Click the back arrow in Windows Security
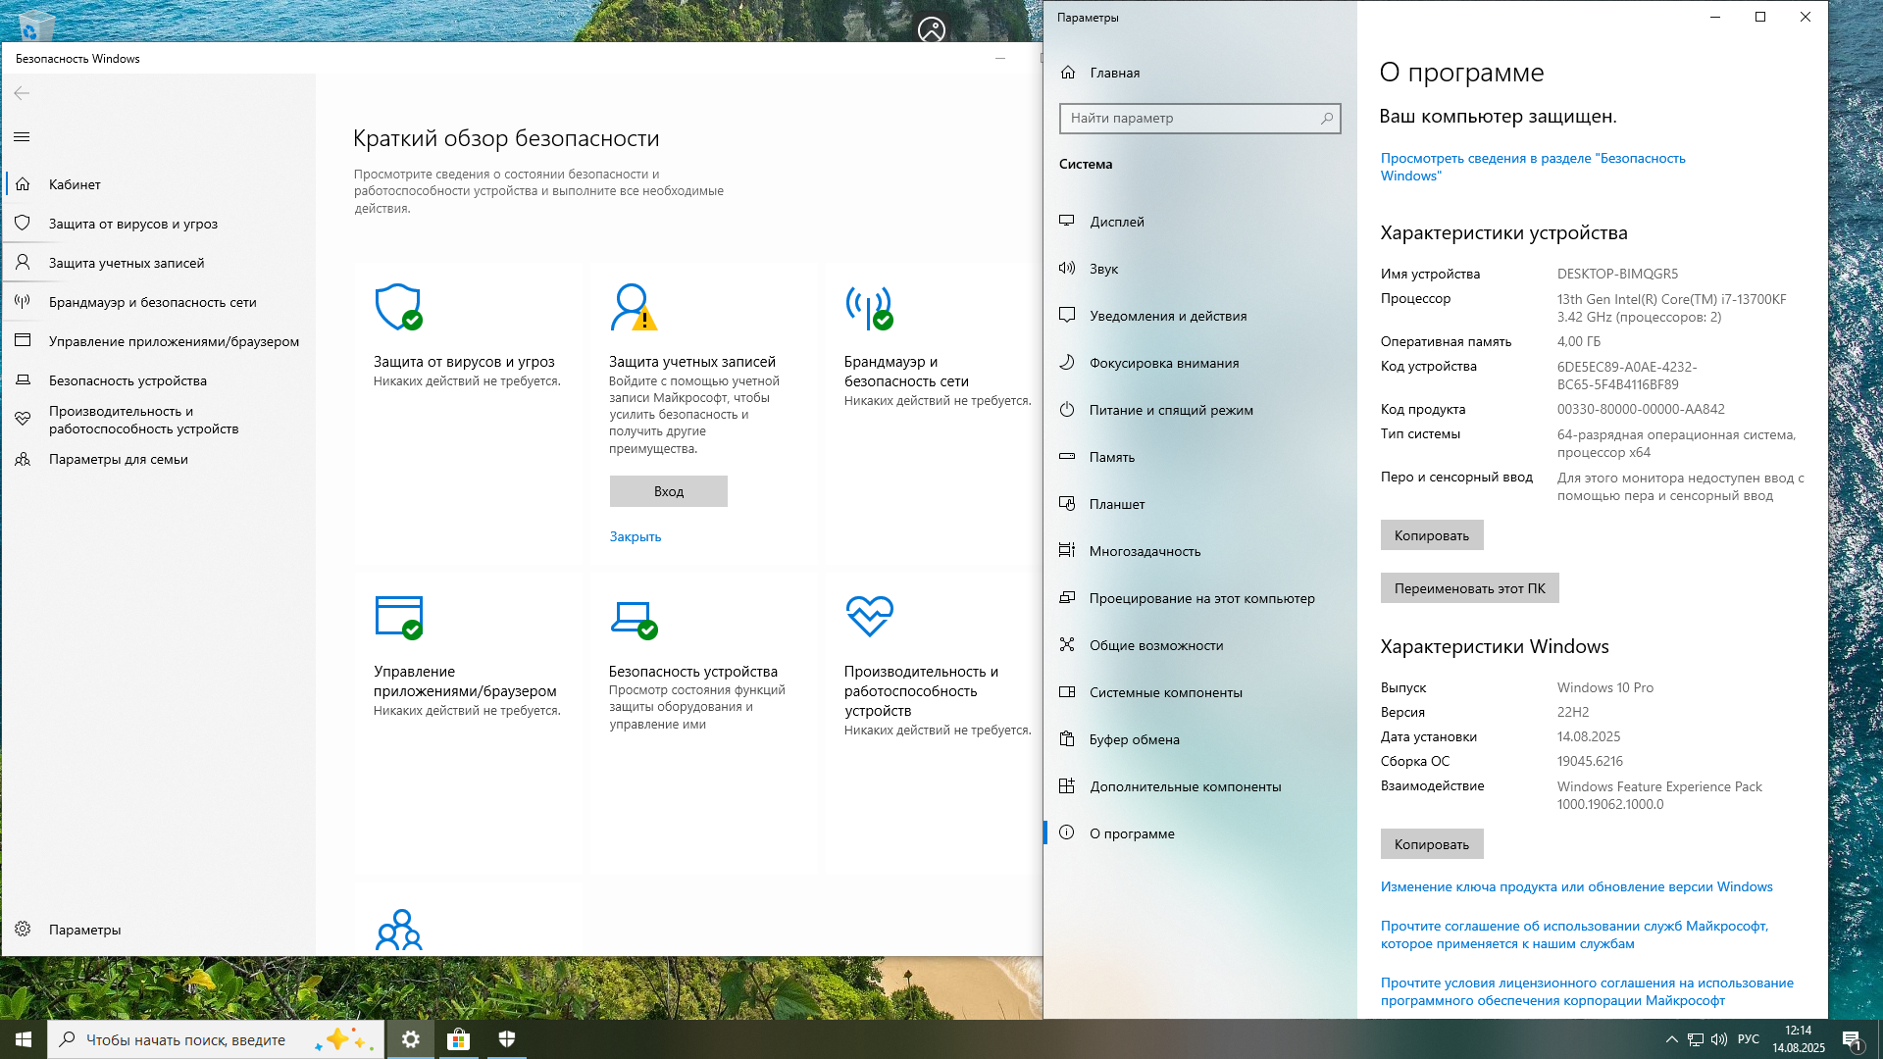Viewport: 1883px width, 1059px height. coord(22,93)
